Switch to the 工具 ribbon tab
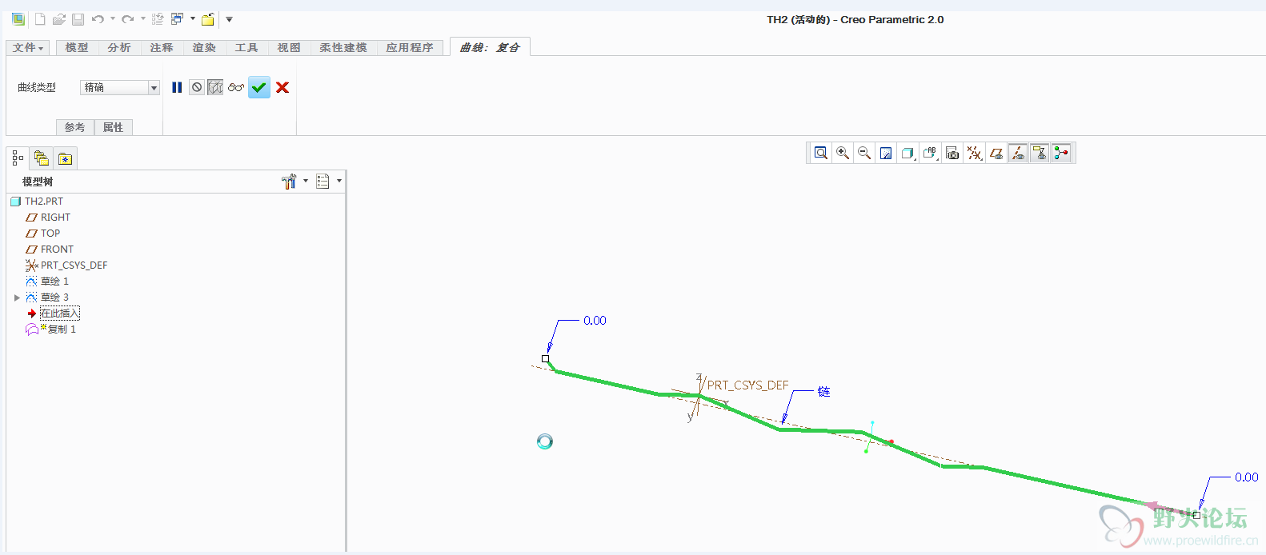The image size is (1266, 555). pyautogui.click(x=246, y=48)
